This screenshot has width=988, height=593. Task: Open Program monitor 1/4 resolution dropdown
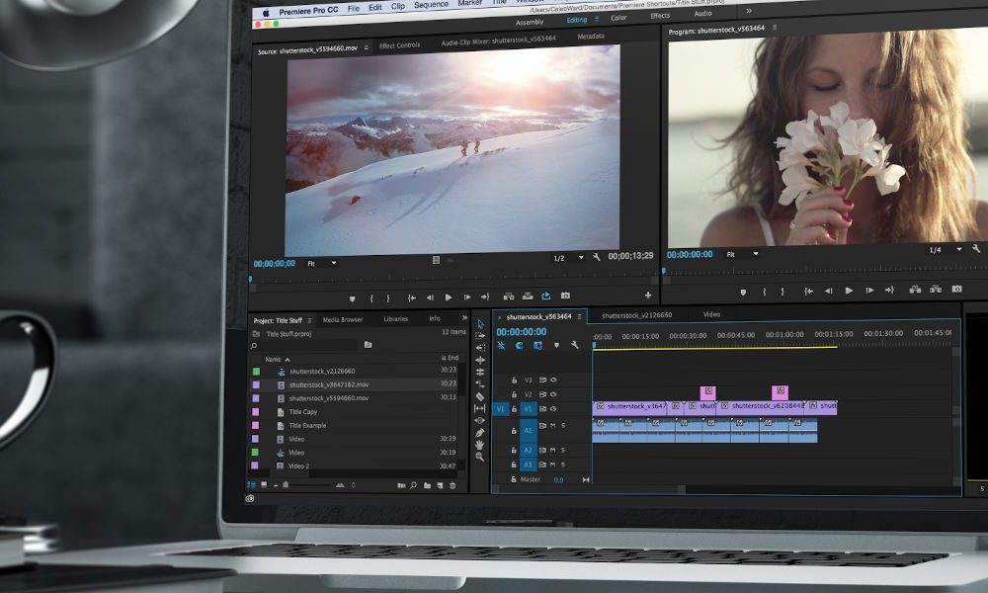946,250
